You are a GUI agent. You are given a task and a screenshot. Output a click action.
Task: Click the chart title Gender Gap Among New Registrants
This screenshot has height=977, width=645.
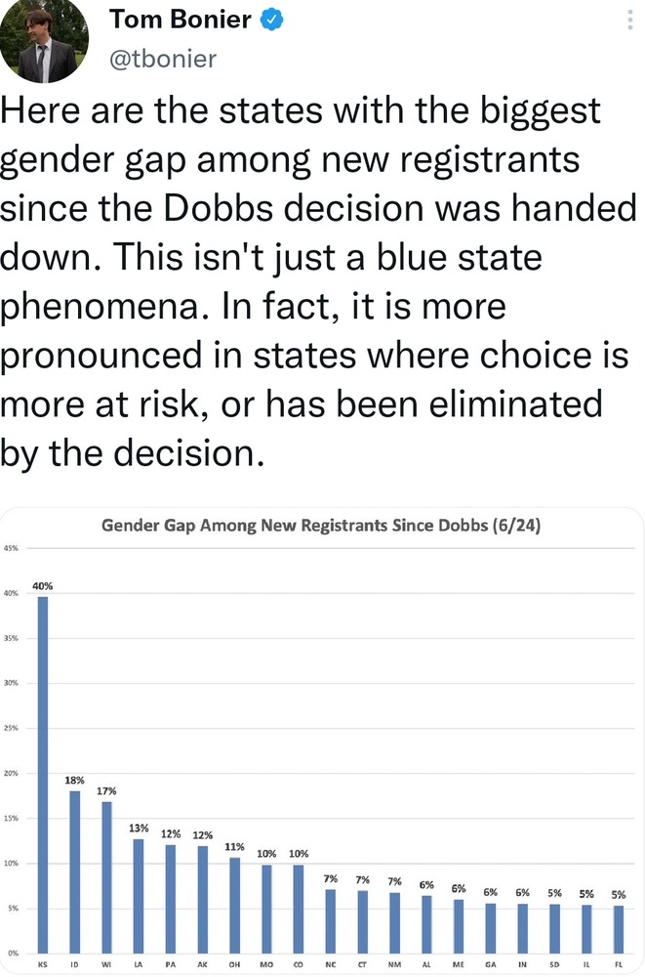[x=321, y=527]
